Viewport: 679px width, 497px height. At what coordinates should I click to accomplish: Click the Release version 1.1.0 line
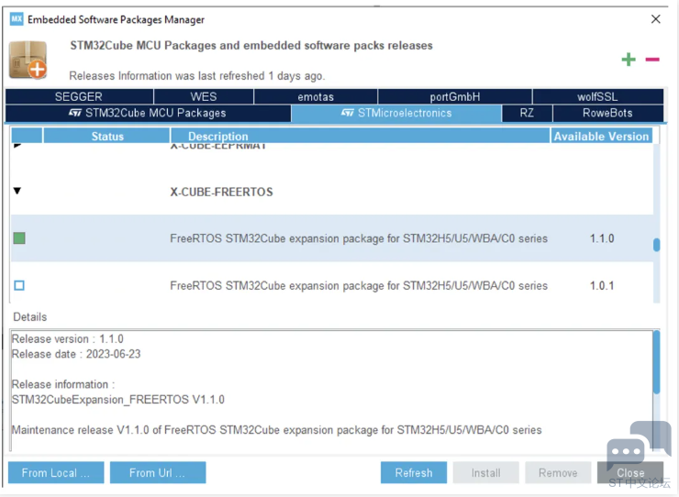point(68,339)
